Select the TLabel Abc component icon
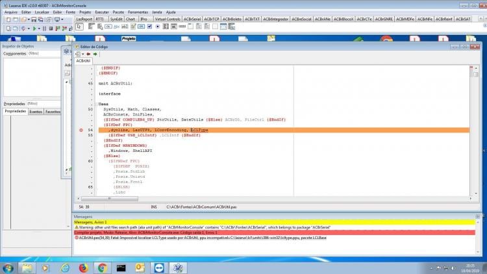The width and height of the screenshot is (487, 274). pos(116,27)
